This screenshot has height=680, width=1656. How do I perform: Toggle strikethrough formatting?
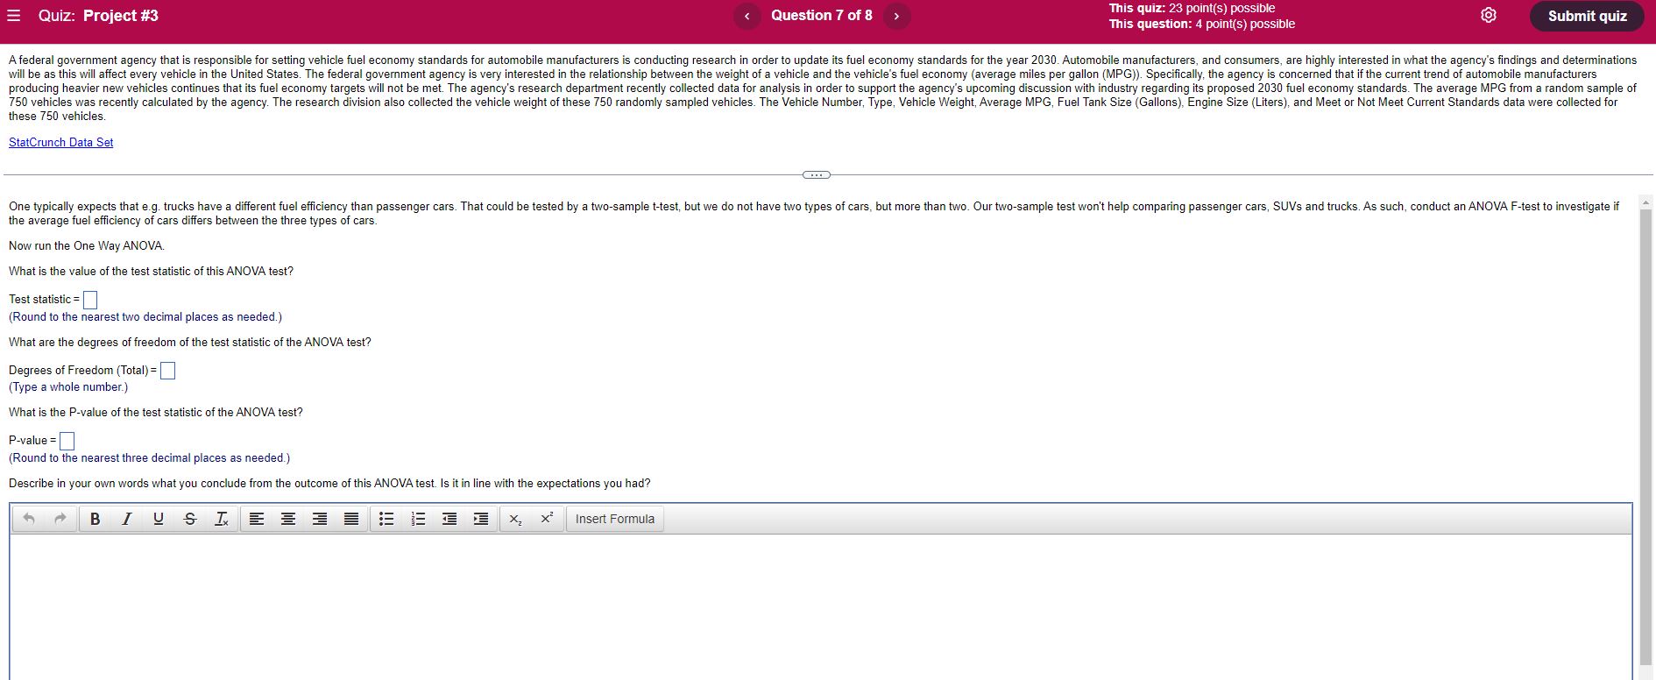[190, 519]
